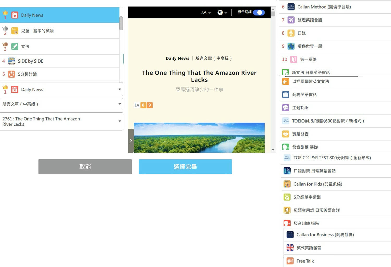The height and width of the screenshot is (267, 391).
Task: Select 兒童 - 基本的英語 in course list
Action: (60, 31)
